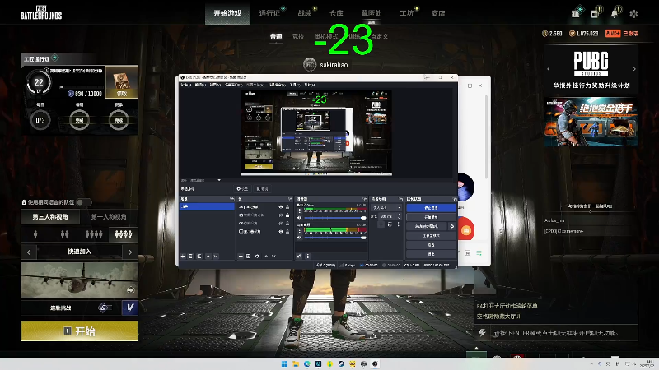Go to previous match mode with left arrow
The image size is (659, 370).
[x=29, y=252]
